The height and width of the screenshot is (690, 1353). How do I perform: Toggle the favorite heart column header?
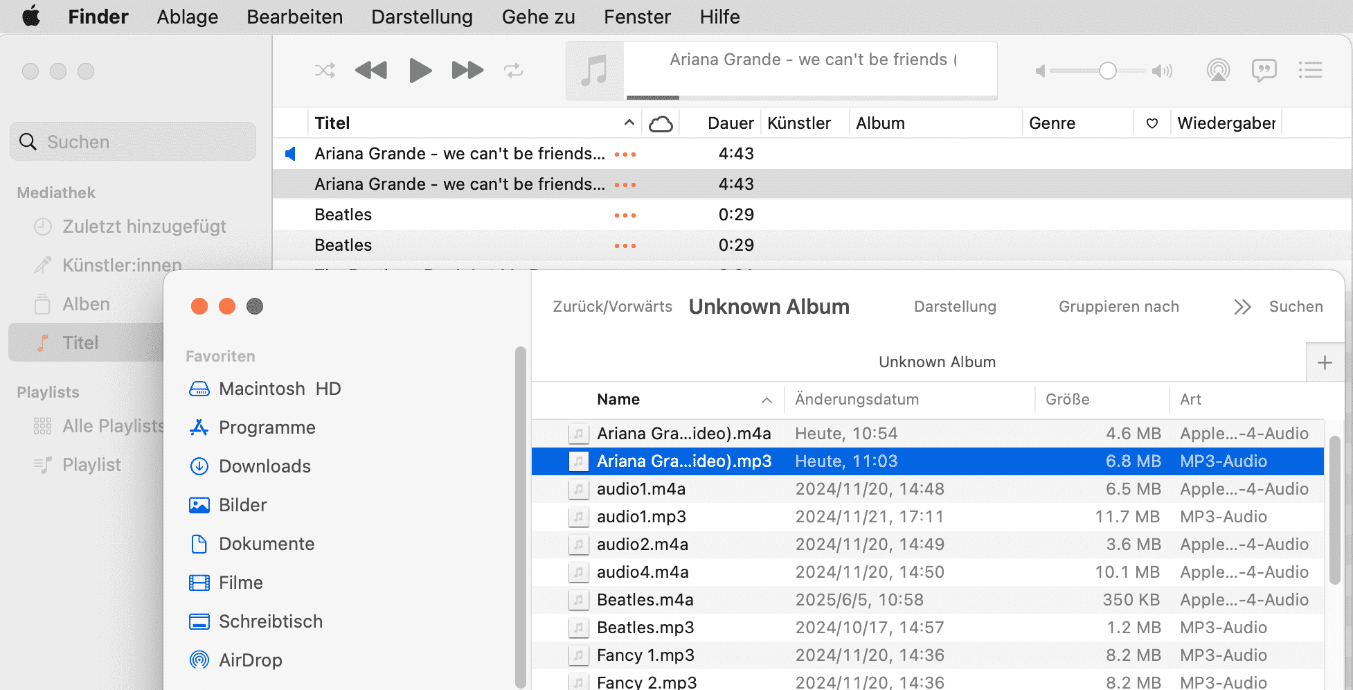pos(1152,123)
